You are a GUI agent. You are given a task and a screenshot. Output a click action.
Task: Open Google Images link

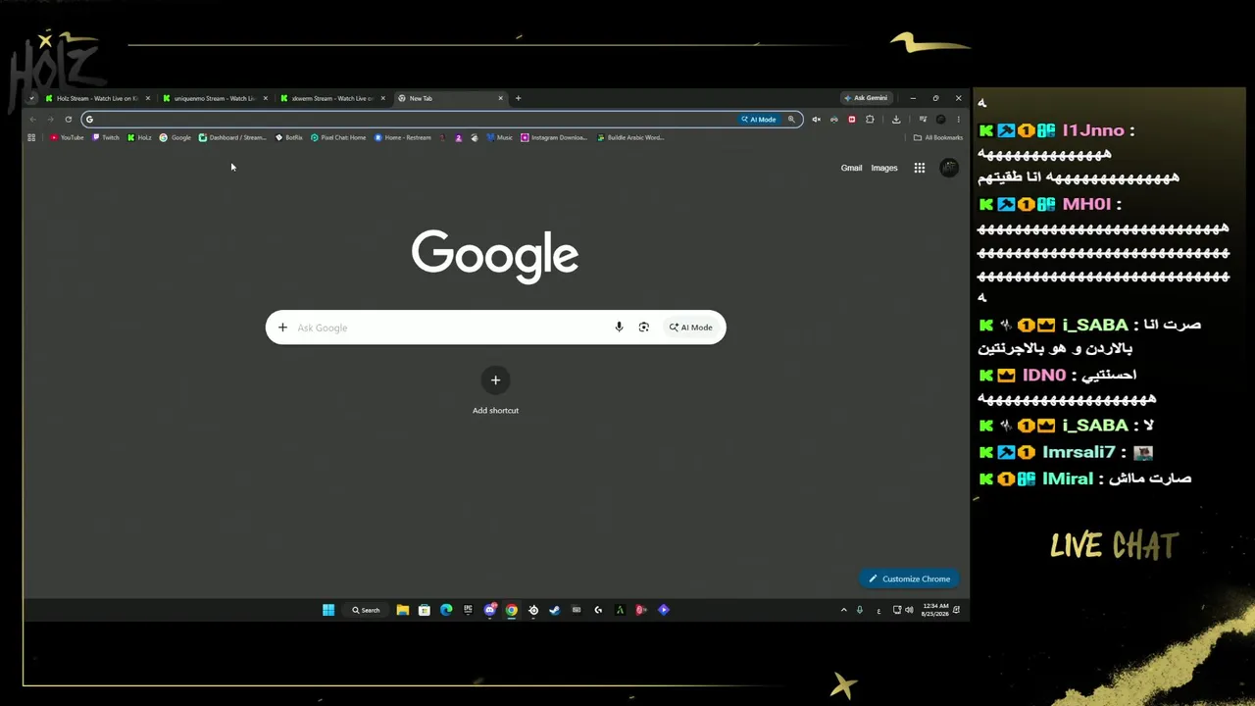tap(884, 168)
